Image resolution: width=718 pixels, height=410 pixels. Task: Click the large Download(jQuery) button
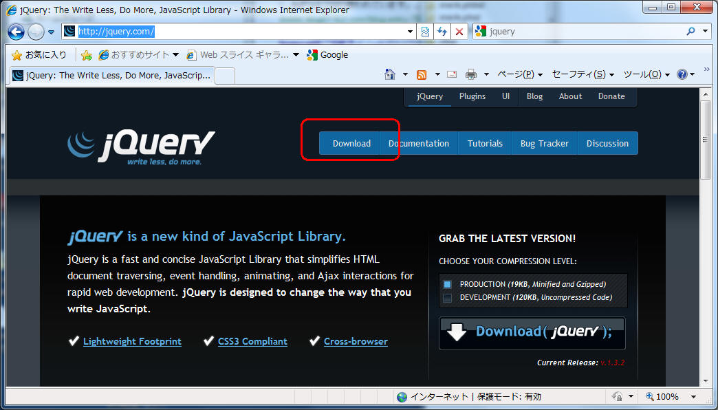(x=532, y=332)
